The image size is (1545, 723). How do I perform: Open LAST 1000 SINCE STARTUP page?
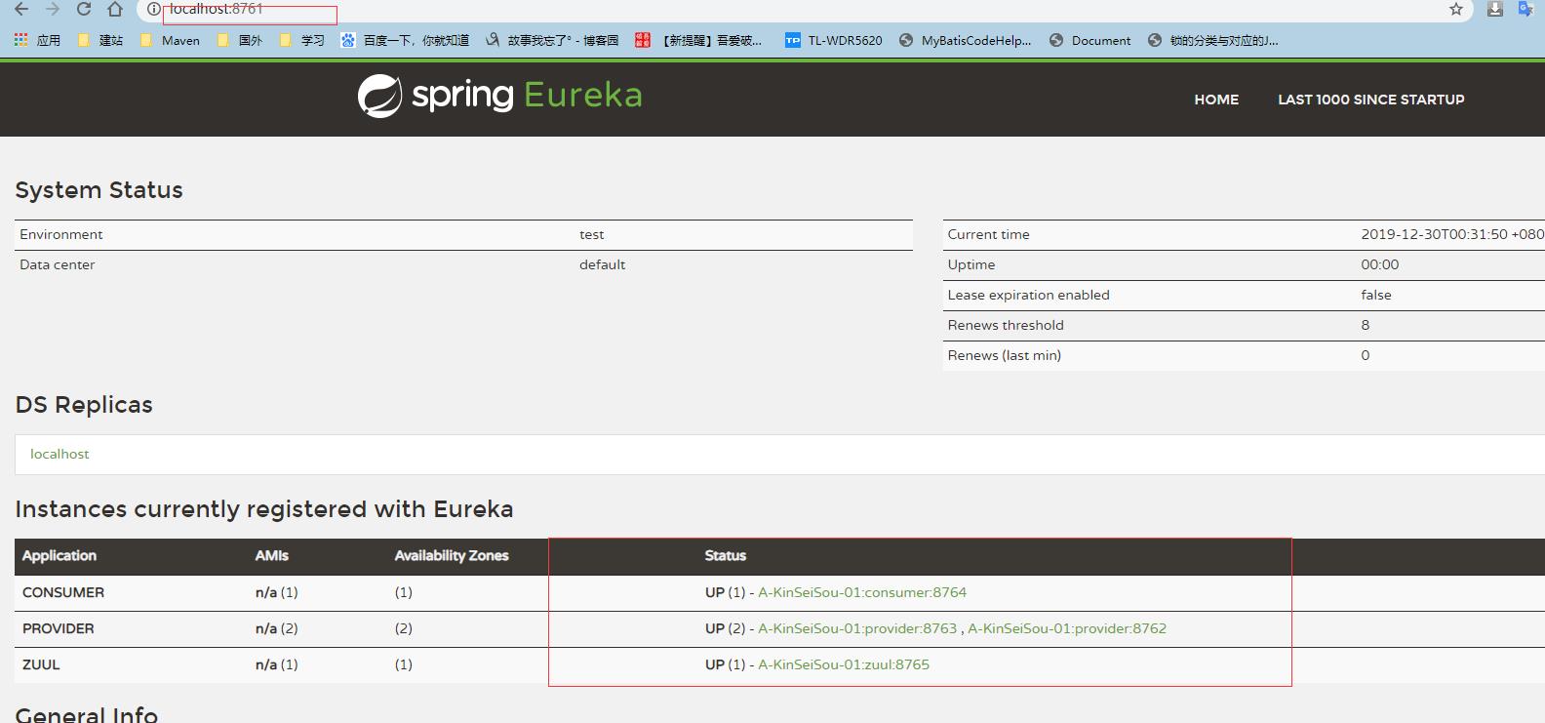coord(1370,100)
